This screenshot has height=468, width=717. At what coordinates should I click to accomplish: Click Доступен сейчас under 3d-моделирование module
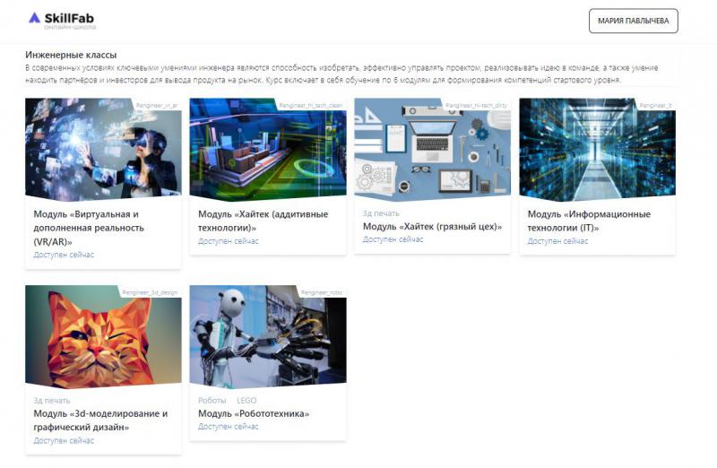64,440
